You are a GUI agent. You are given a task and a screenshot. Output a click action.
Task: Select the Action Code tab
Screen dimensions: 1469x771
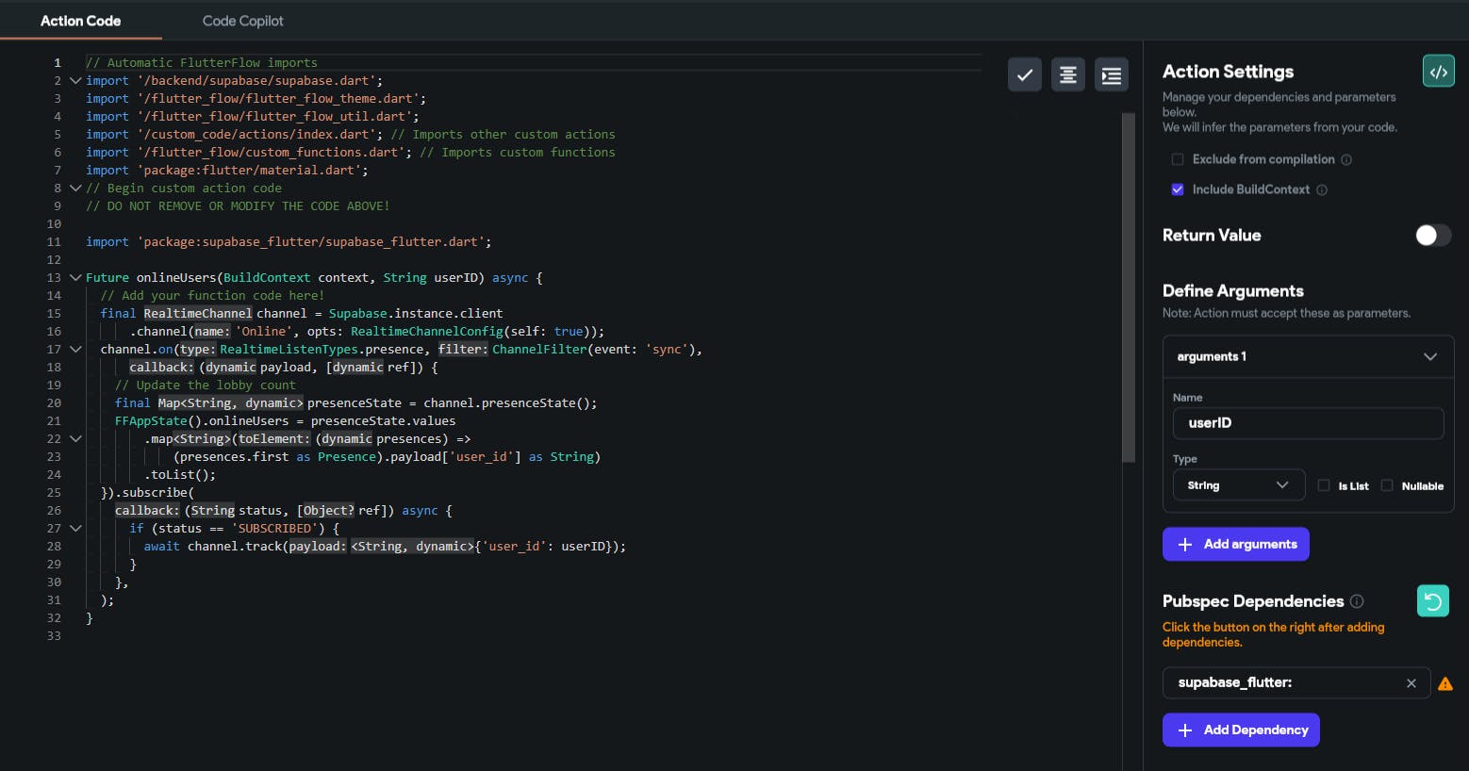pos(80,21)
